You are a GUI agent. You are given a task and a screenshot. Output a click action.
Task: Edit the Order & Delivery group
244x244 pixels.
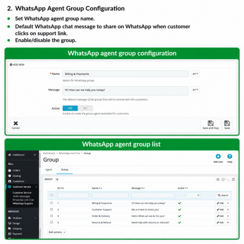(x=220, y=216)
